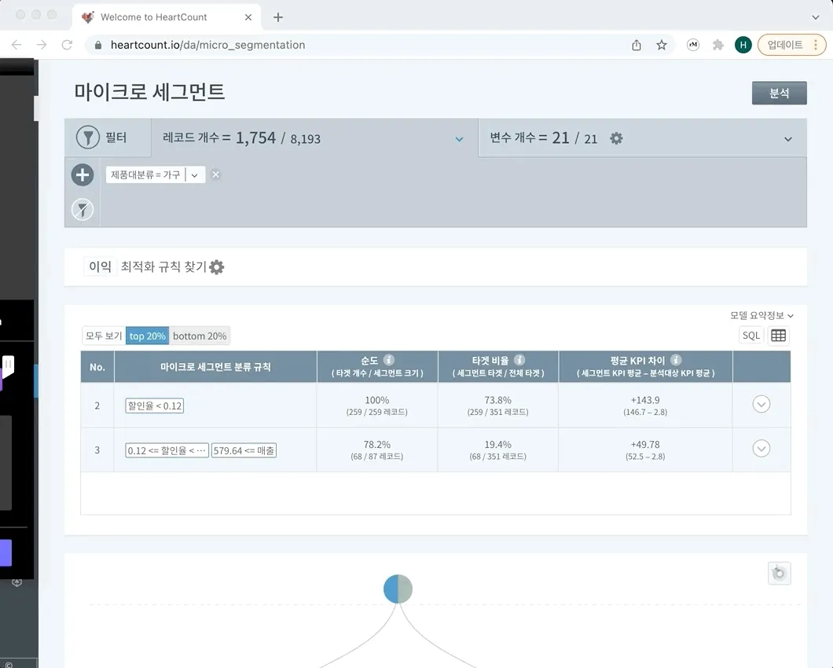Screen dimensions: 833x668
Task: Click the purple button in left window
Action: pyautogui.click(x=6, y=552)
